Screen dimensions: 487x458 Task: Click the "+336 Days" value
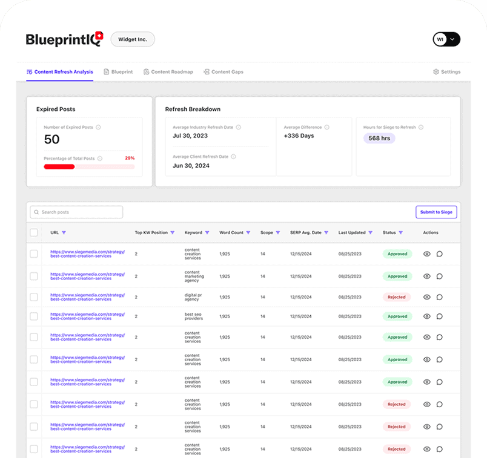coord(299,136)
